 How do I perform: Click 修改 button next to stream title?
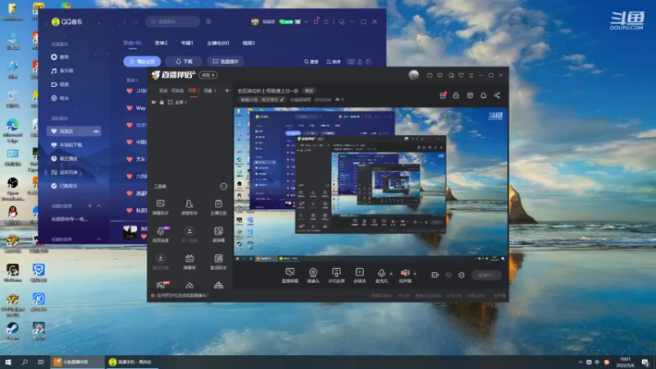click(x=309, y=90)
